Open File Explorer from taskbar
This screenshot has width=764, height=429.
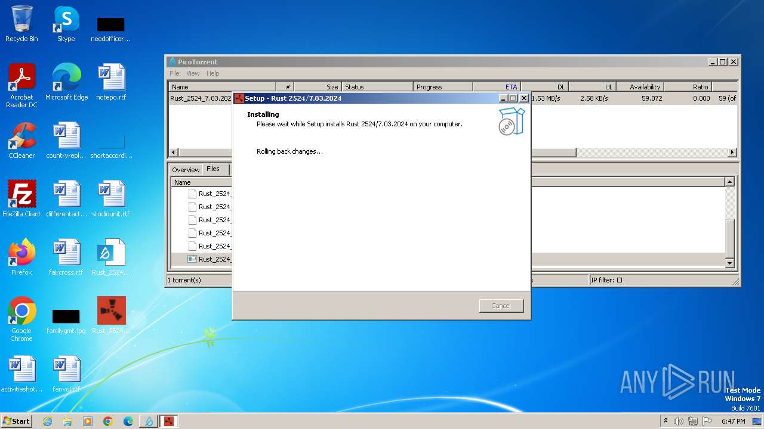click(x=67, y=421)
